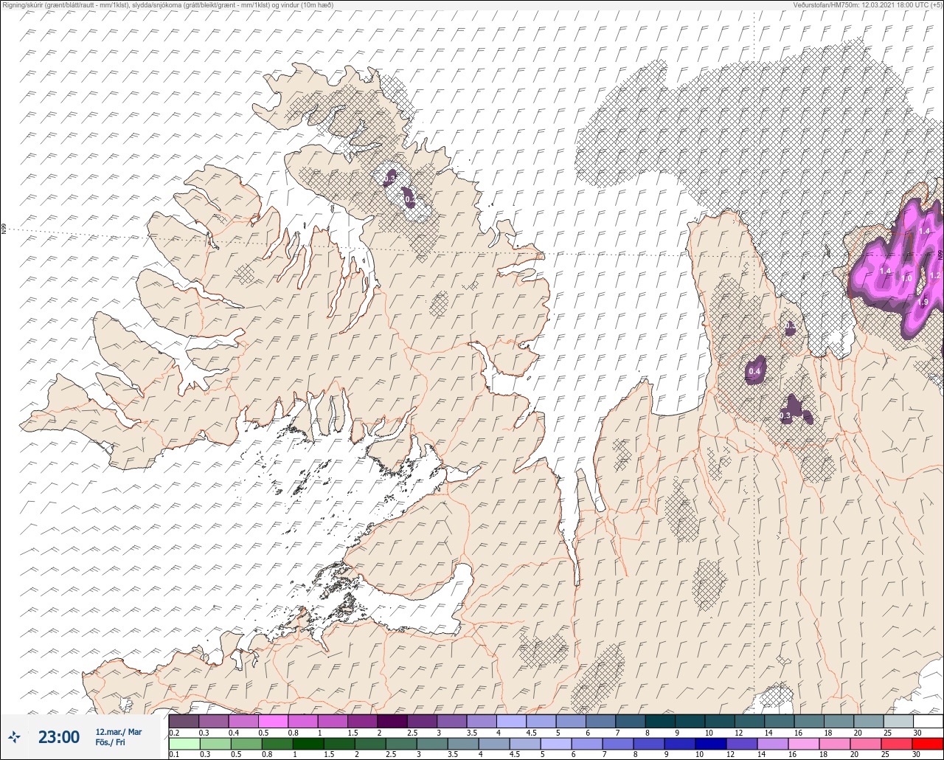Select bottom legend row swatch above 3.5
Screen dimensions: 944x760
pos(462,743)
